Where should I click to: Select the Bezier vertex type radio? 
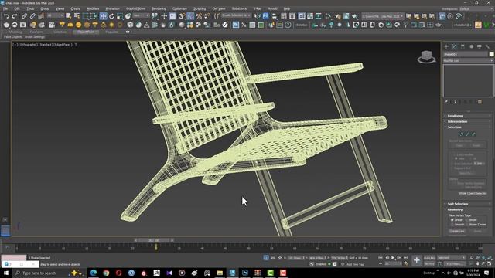467,219
